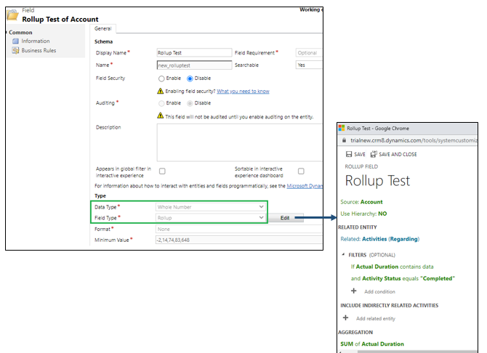The width and height of the screenshot is (487, 353).
Task: Click the Rollup Test heading
Action: click(x=377, y=181)
